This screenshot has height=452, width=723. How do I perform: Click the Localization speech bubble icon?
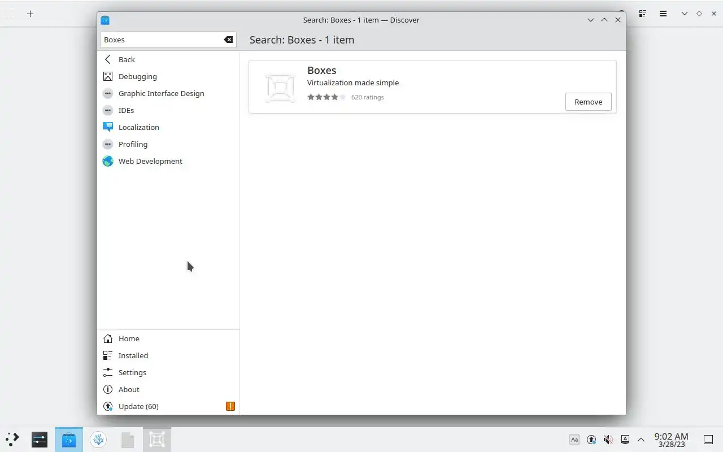click(108, 127)
